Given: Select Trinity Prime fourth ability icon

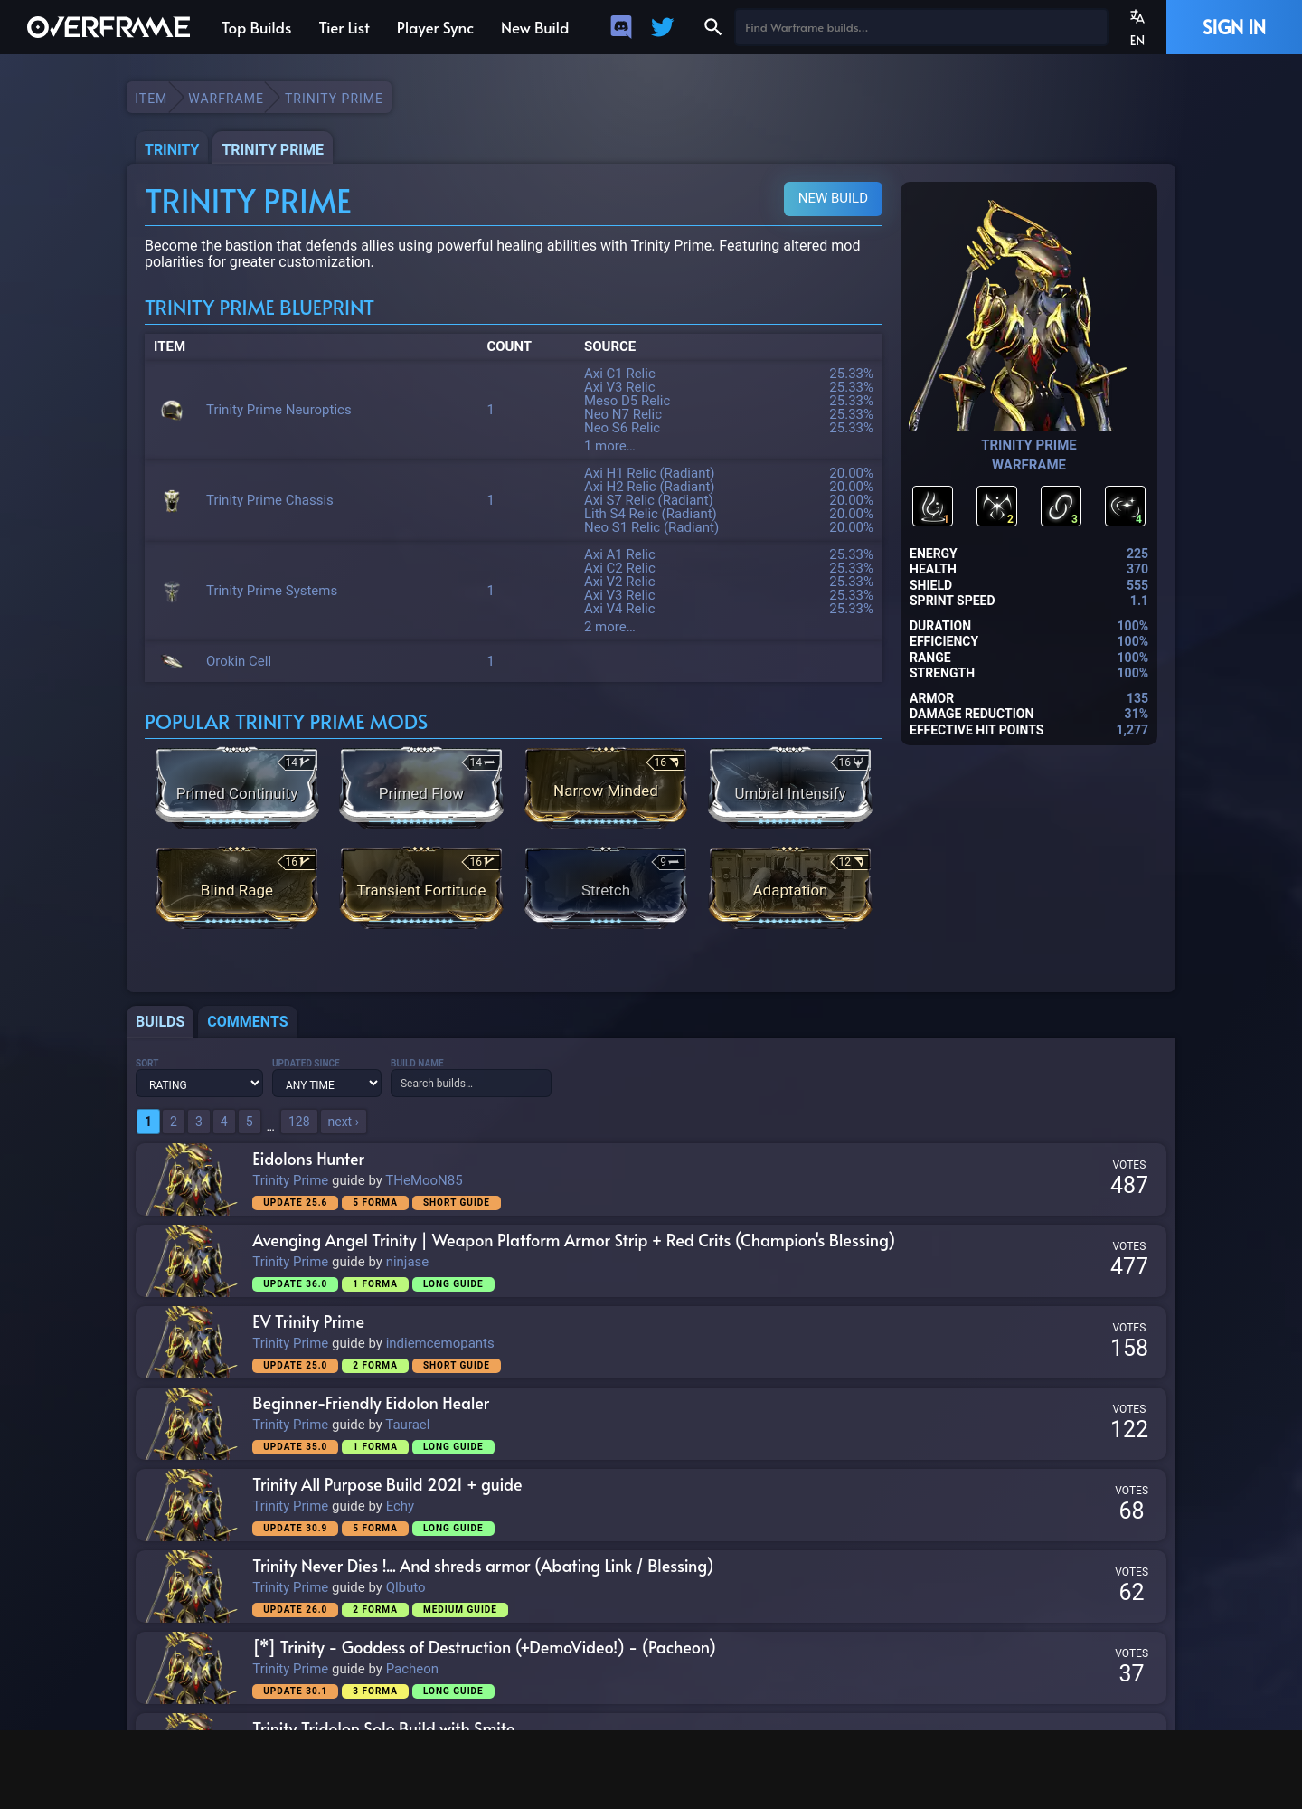Looking at the screenshot, I should [x=1125, y=506].
